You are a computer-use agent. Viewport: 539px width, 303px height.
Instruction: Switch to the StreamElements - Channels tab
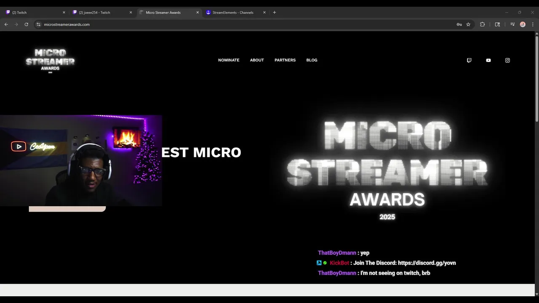(235, 13)
